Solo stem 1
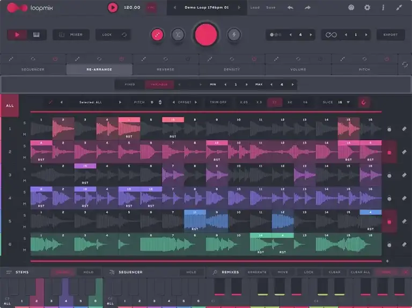This screenshot has width=412, height=308. pos(25,123)
